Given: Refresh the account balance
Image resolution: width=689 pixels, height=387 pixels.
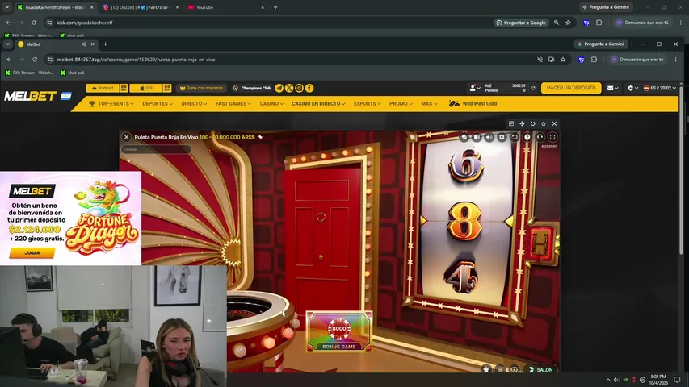Looking at the screenshot, I should tap(533, 88).
